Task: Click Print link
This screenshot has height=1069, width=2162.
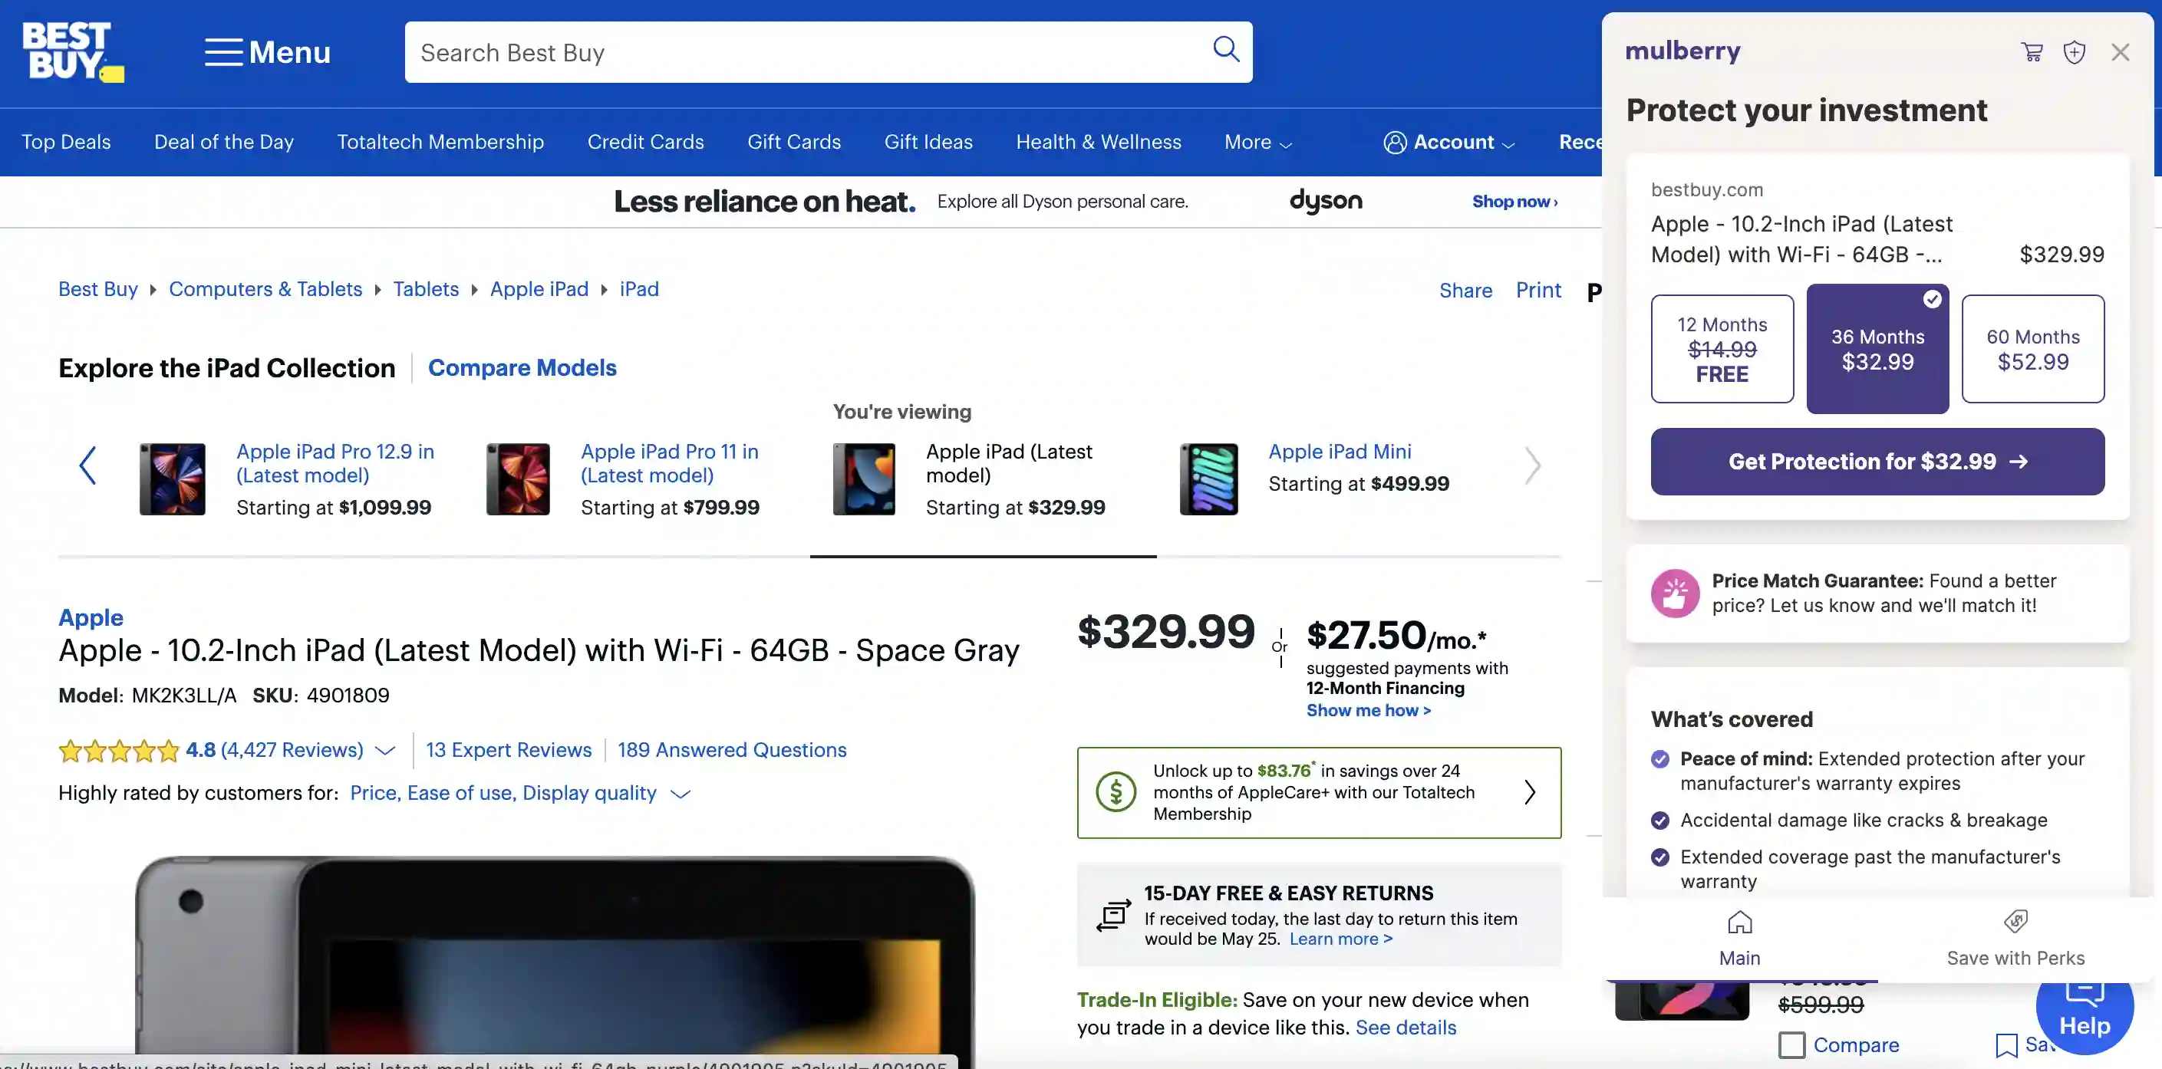Action: click(1537, 291)
